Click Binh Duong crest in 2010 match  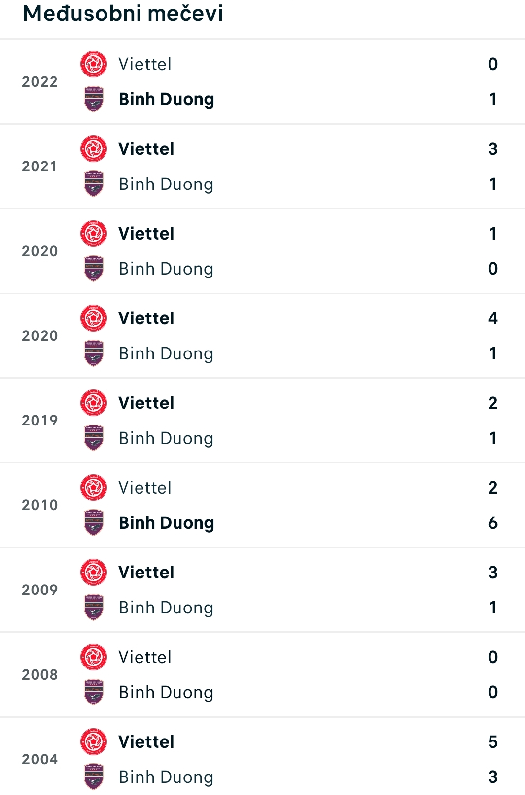(93, 523)
